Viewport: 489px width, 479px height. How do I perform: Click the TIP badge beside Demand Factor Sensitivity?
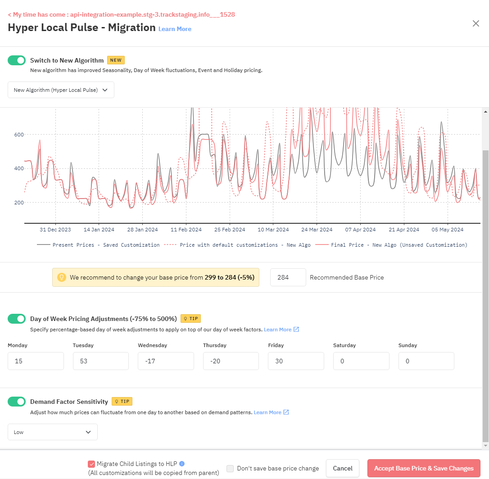click(122, 401)
